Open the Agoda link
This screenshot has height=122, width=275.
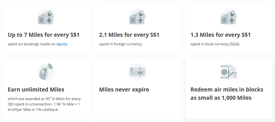click(x=62, y=44)
